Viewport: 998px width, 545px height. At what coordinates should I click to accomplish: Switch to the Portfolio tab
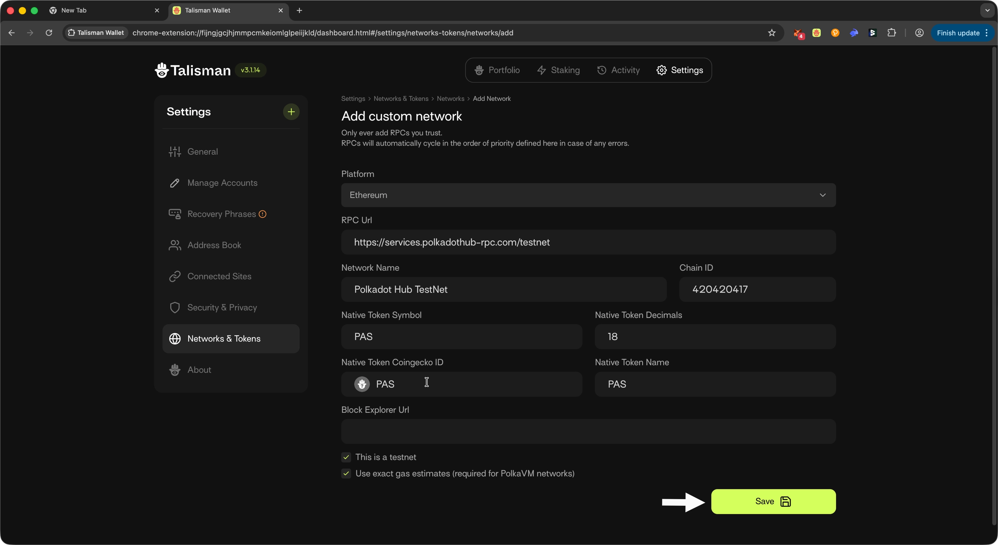point(497,70)
